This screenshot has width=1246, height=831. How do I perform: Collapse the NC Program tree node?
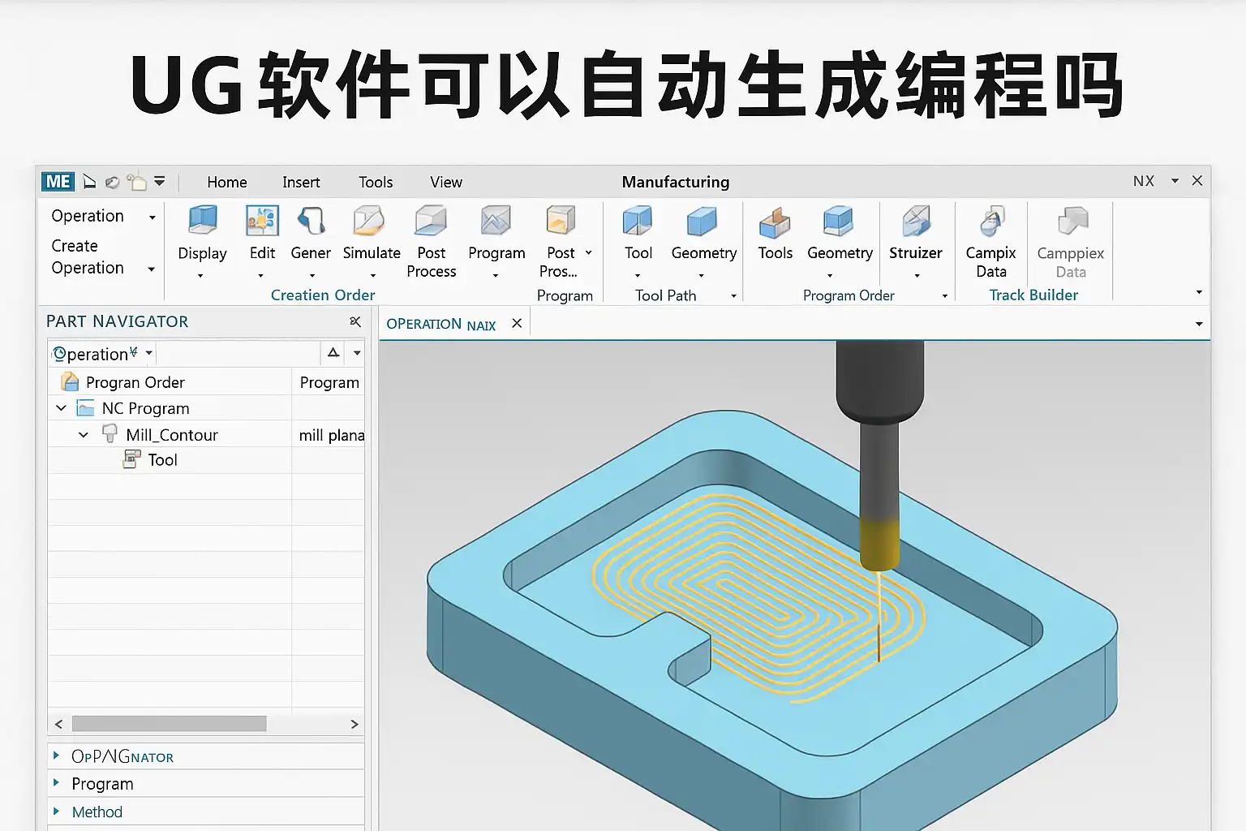(x=62, y=408)
